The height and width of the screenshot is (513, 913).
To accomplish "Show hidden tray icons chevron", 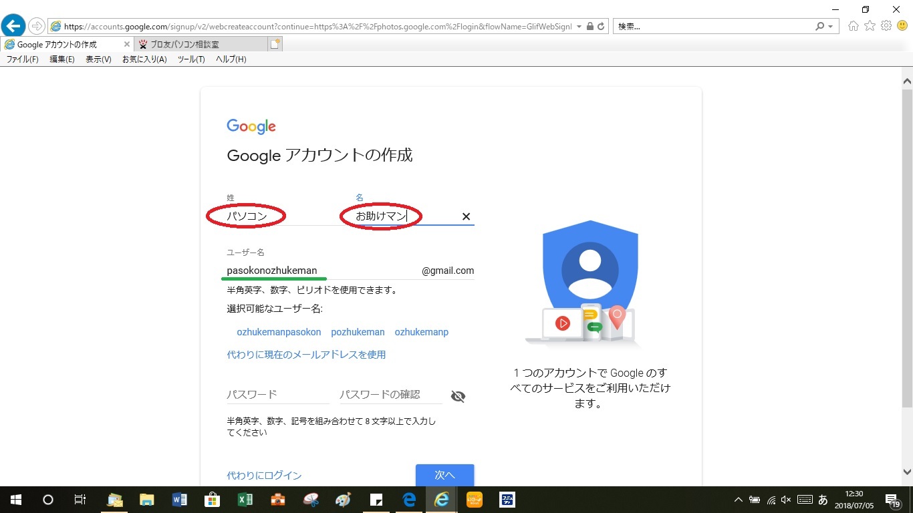I will pyautogui.click(x=739, y=500).
